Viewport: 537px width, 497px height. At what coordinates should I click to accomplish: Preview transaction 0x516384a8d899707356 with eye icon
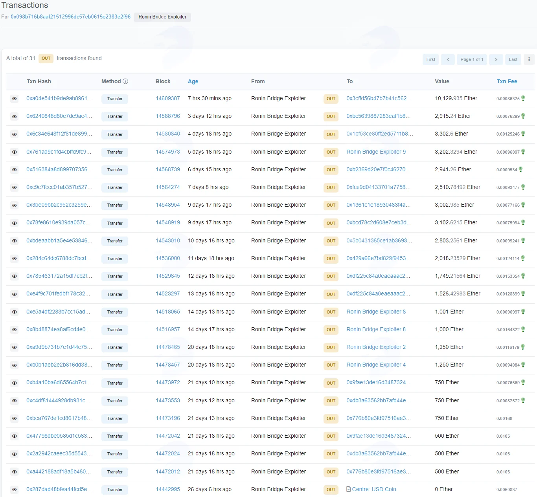(x=15, y=170)
